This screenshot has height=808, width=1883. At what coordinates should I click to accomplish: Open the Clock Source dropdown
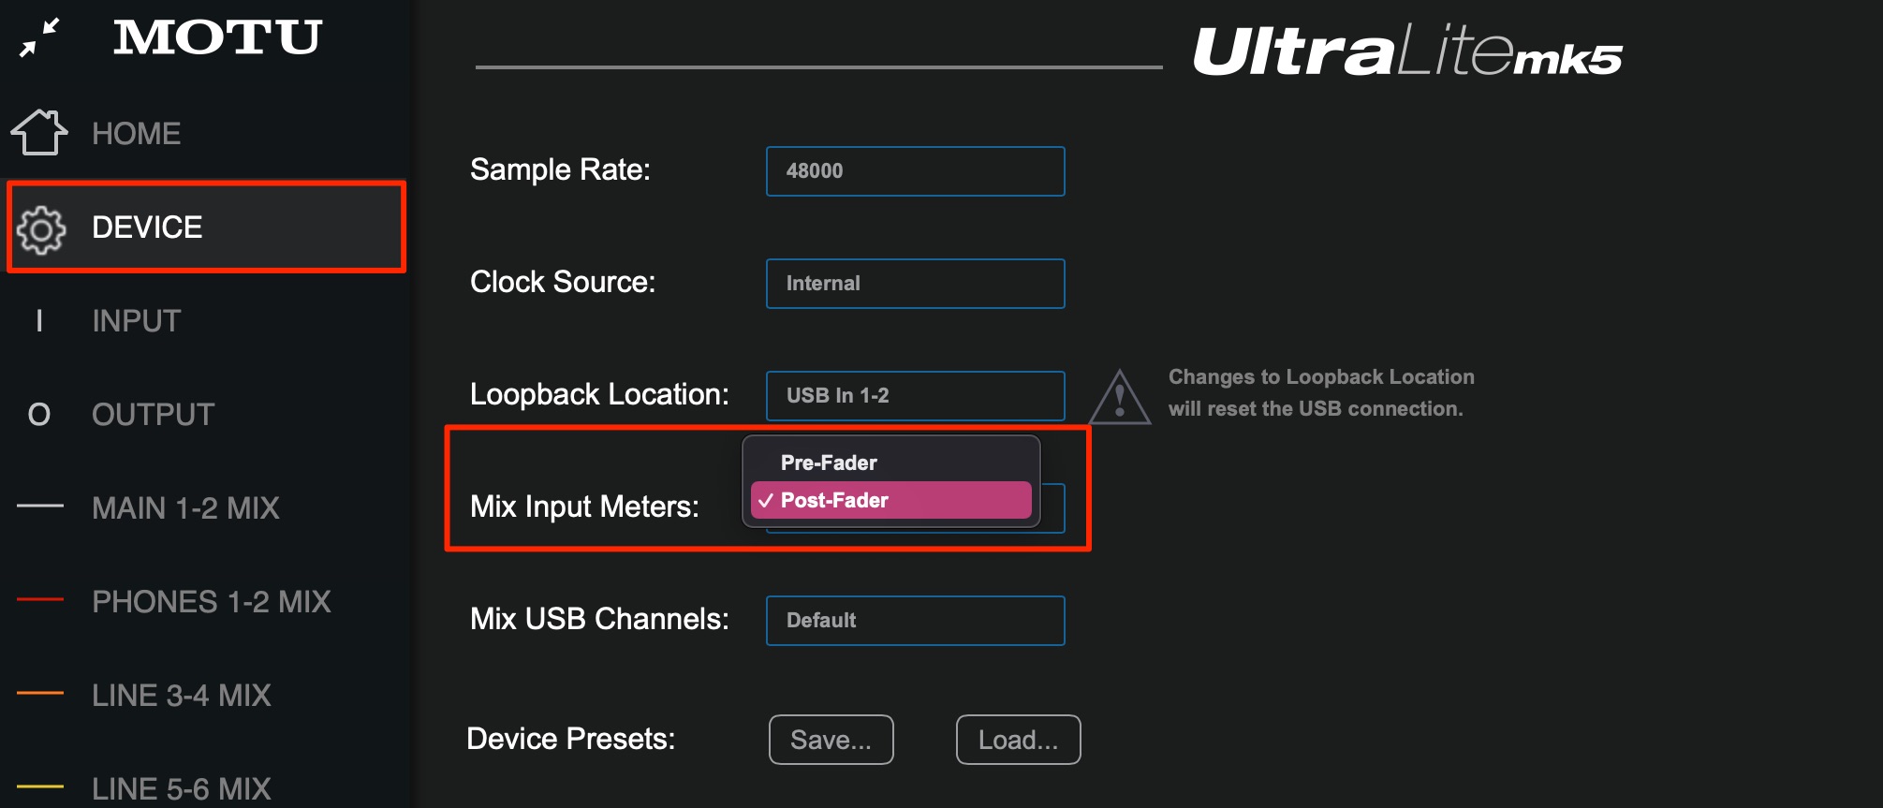point(915,284)
